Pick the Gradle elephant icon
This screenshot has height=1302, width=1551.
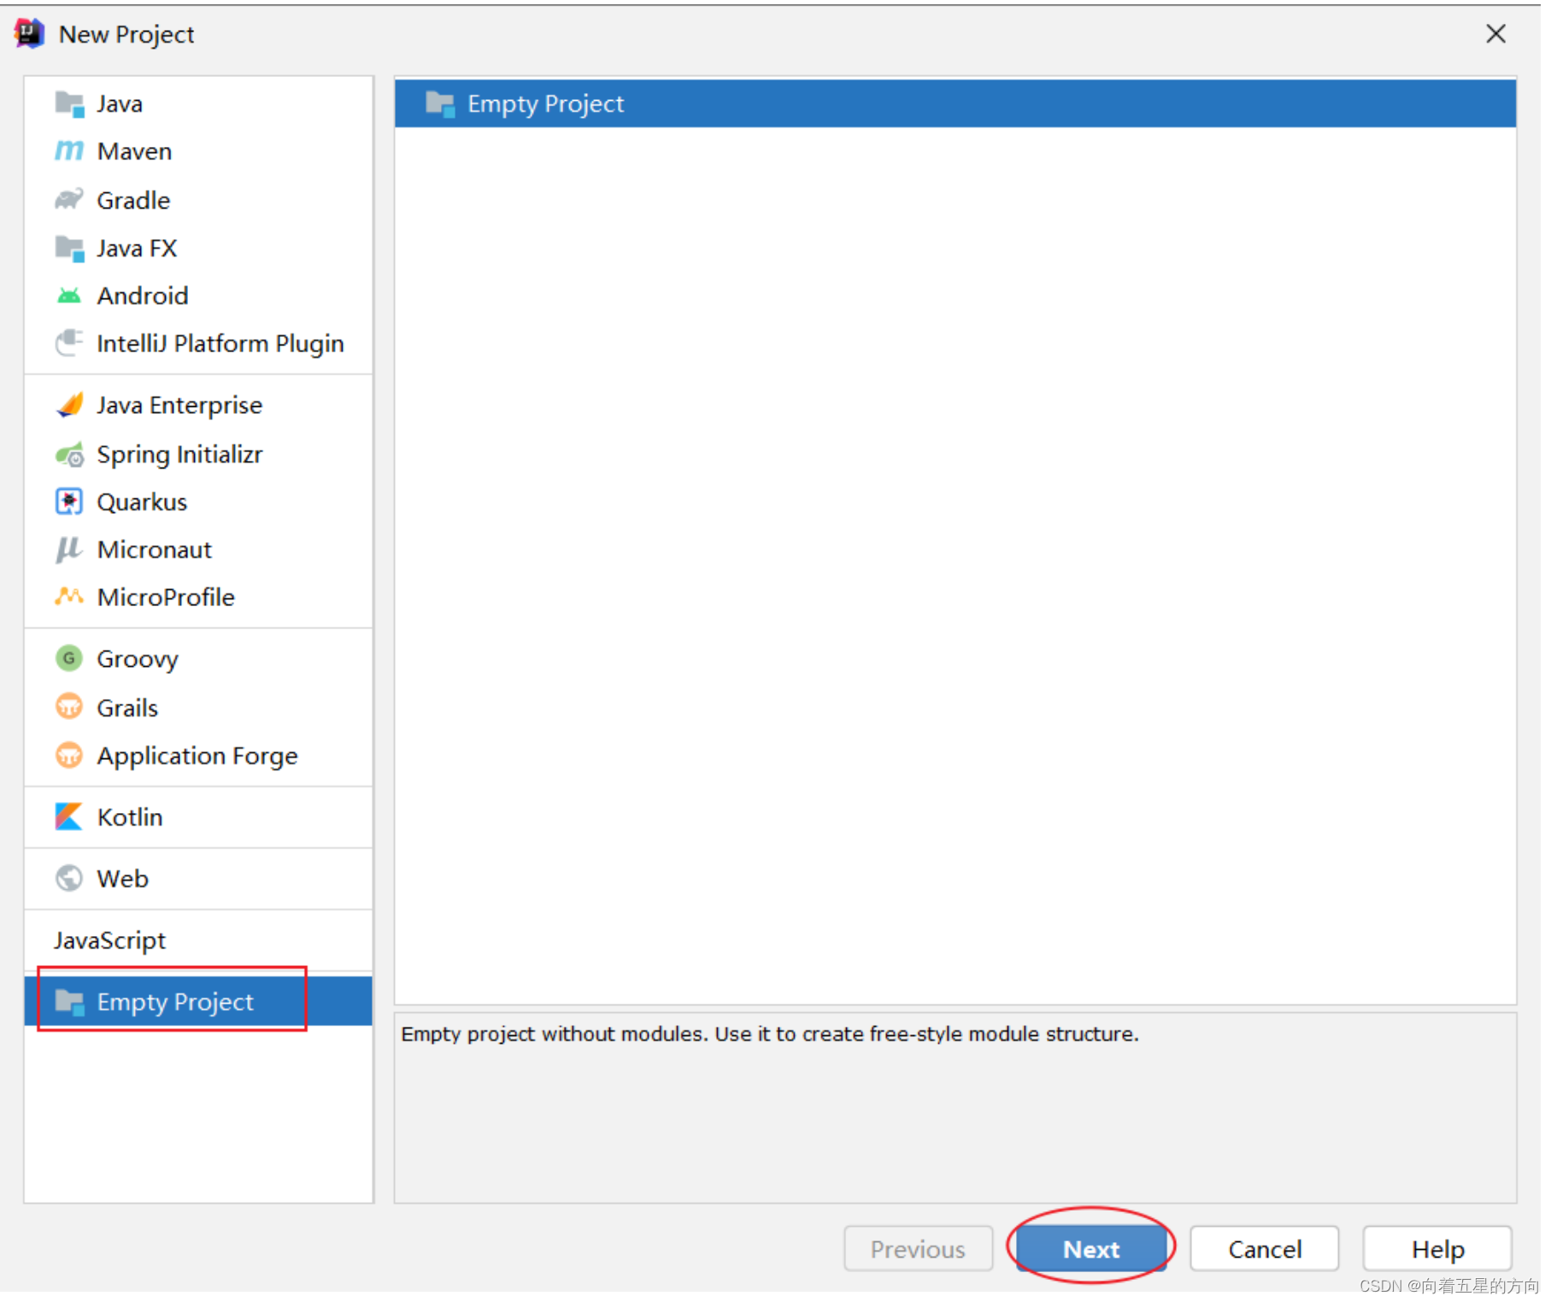[69, 200]
